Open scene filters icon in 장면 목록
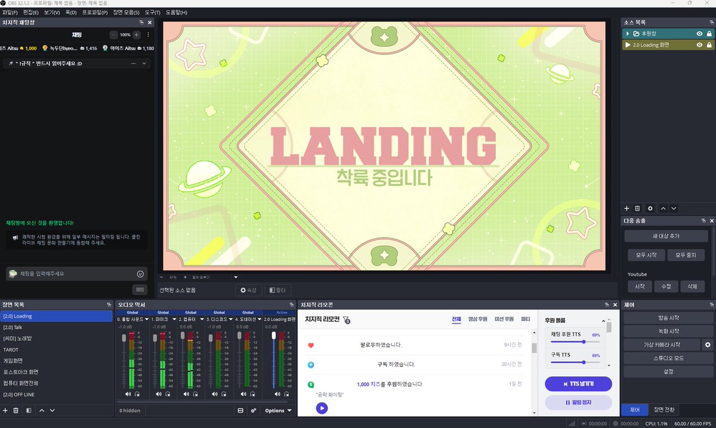The width and height of the screenshot is (716, 428). click(29, 411)
